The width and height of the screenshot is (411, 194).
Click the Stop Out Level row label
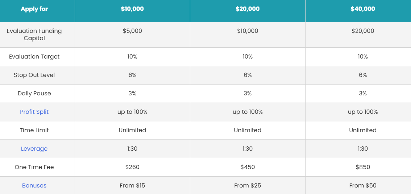[34, 75]
